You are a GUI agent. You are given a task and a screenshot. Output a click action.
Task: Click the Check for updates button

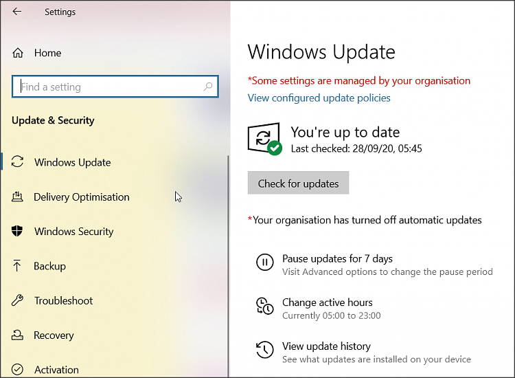pos(298,183)
